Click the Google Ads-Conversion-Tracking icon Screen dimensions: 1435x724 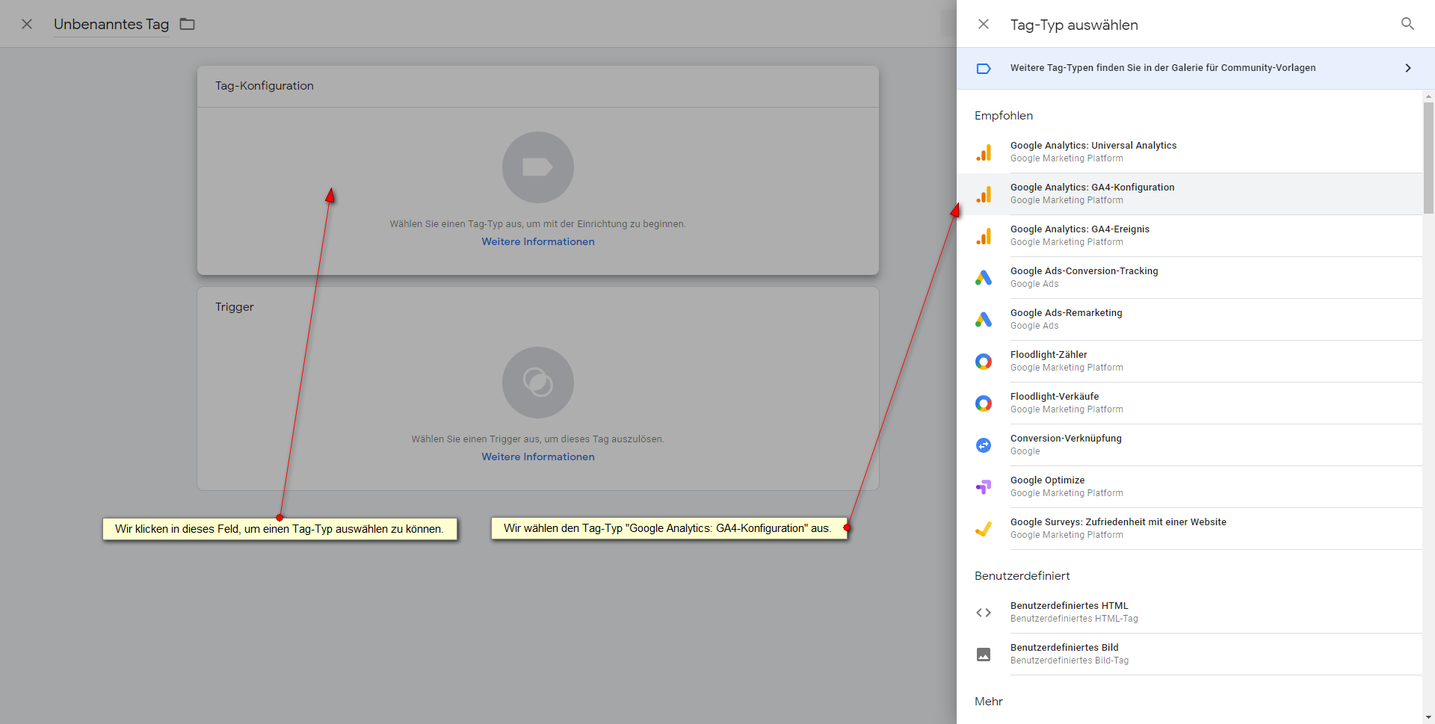984,278
